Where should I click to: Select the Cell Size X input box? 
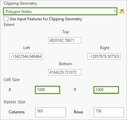click(x=48, y=90)
